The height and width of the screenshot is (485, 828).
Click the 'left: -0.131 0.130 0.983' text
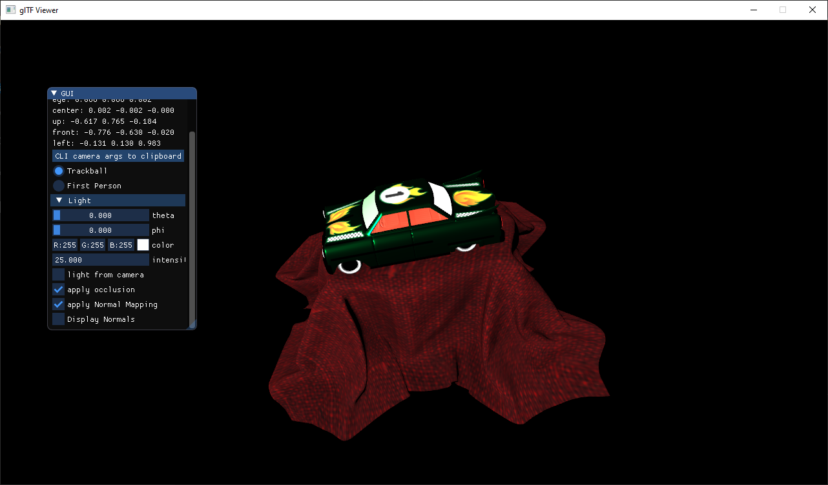point(107,143)
